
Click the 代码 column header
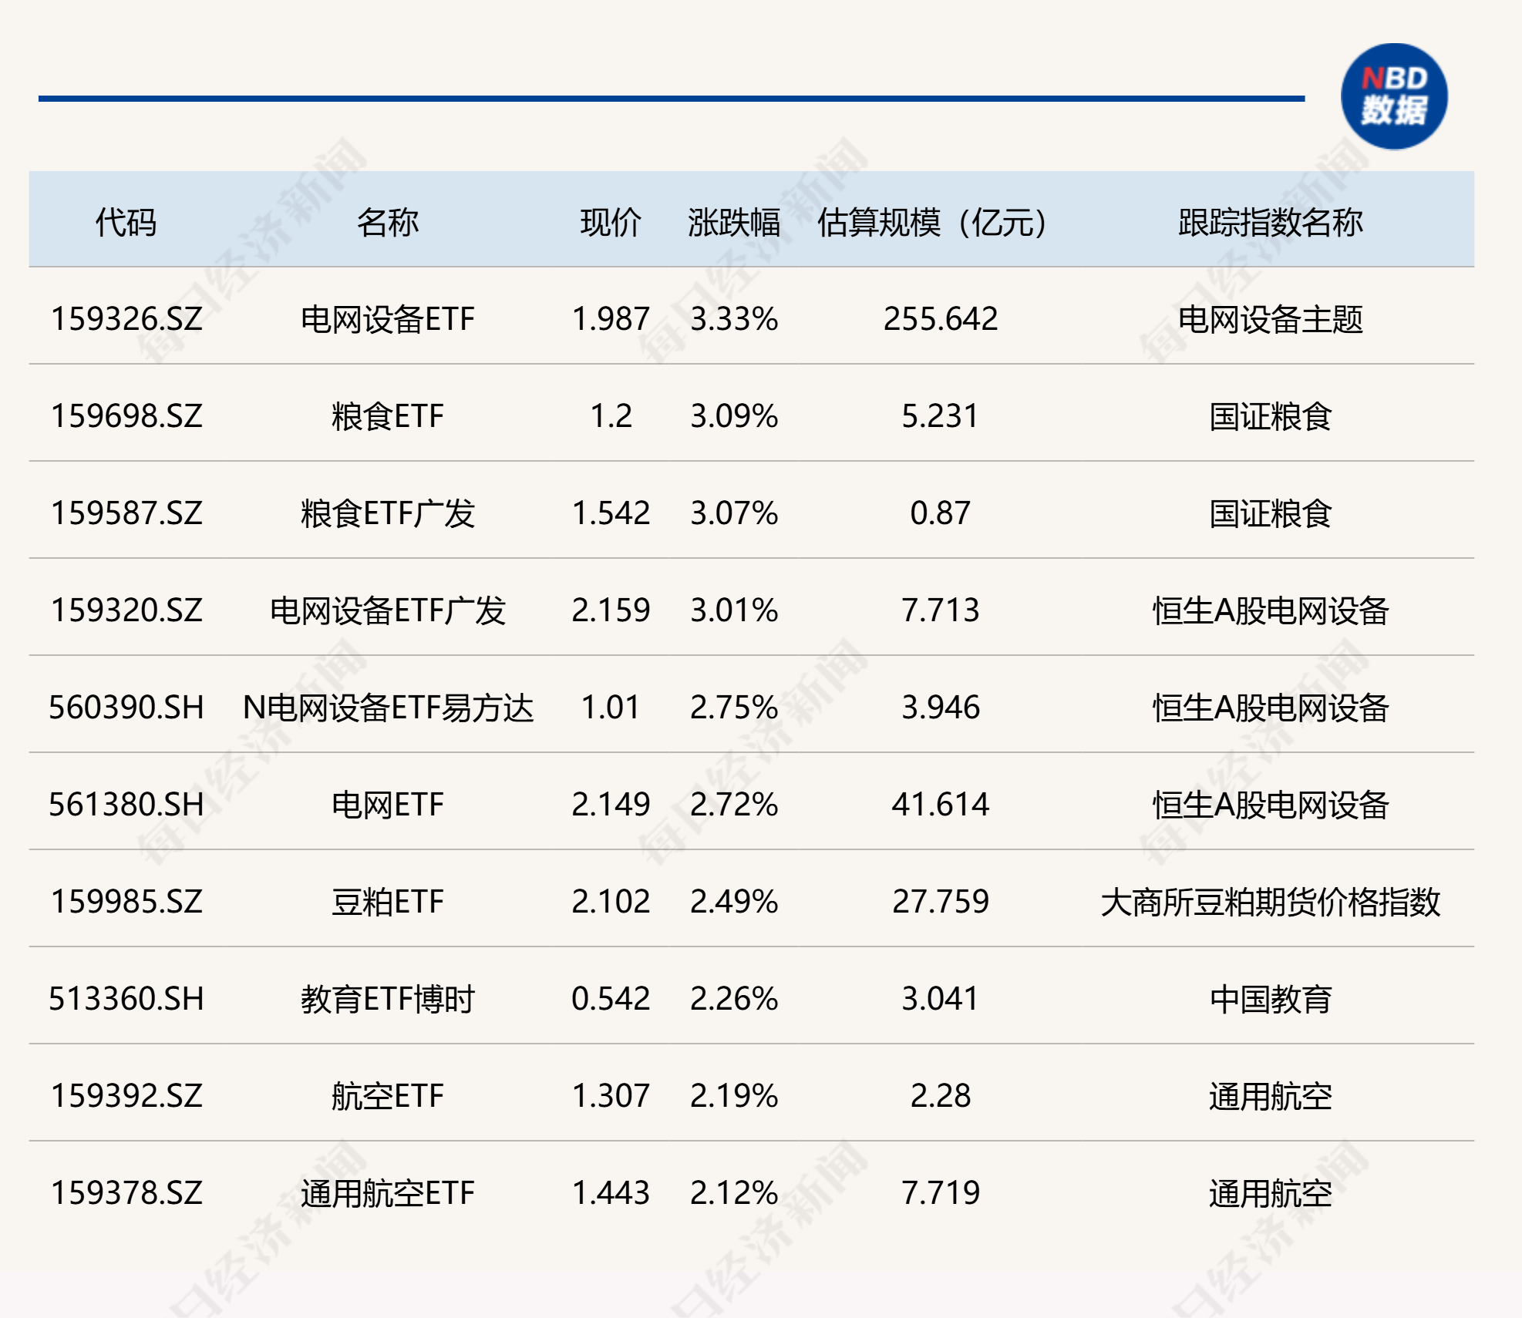point(126,223)
